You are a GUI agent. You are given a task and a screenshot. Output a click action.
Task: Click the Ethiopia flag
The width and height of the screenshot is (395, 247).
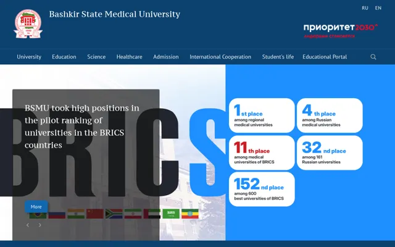pos(190,214)
